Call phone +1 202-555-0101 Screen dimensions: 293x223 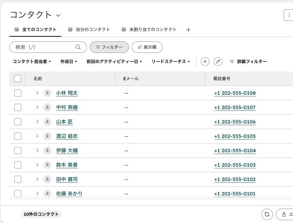click(x=235, y=194)
